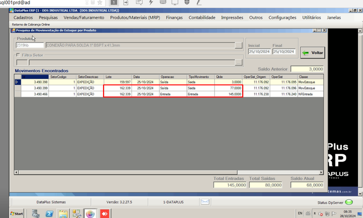Image resolution: width=363 pixels, height=218 pixels.
Task: Open the Configurações menu
Action: [x=282, y=18]
